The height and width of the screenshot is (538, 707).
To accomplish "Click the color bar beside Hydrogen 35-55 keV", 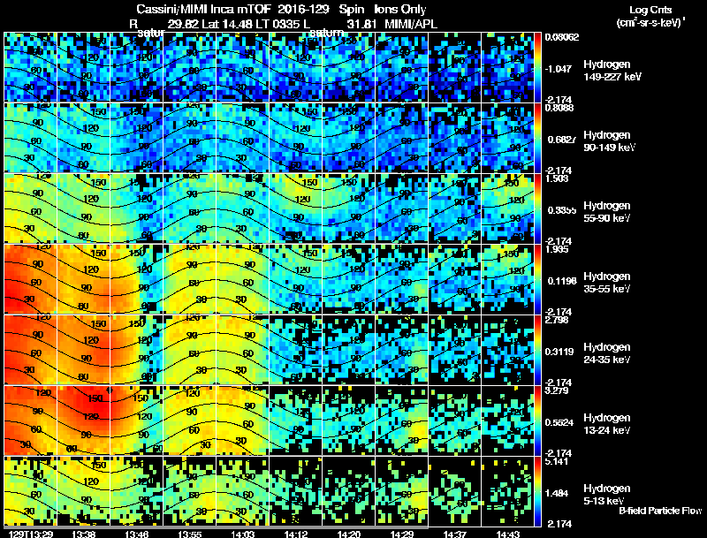I will point(537,279).
